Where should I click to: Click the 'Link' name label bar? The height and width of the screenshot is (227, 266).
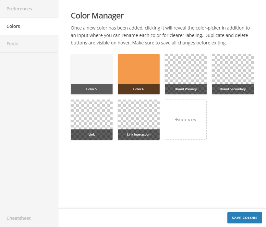(91, 135)
